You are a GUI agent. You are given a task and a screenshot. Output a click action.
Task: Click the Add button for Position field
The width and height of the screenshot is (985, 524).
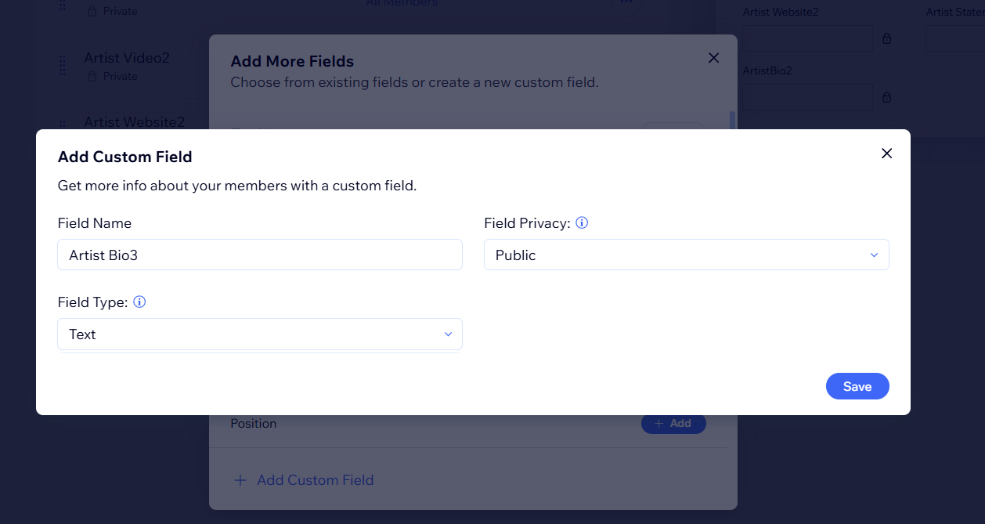pyautogui.click(x=673, y=424)
